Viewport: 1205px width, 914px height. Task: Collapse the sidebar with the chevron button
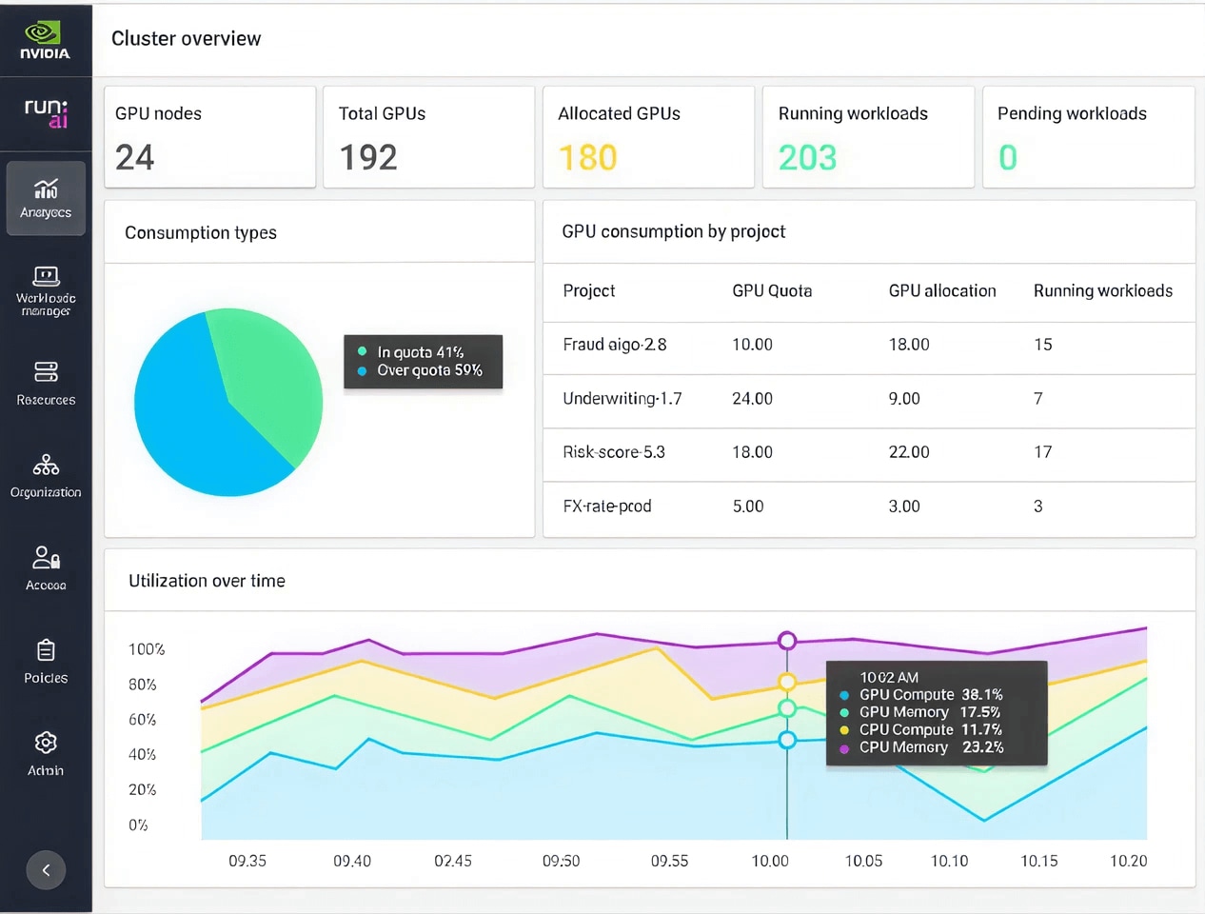tap(46, 870)
